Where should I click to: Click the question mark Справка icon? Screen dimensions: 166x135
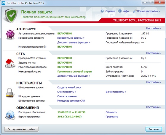pos(102,11)
